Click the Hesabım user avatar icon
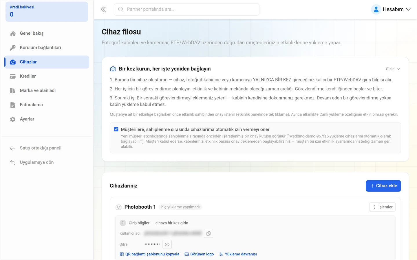This screenshot has height=260, width=417. coord(376,10)
